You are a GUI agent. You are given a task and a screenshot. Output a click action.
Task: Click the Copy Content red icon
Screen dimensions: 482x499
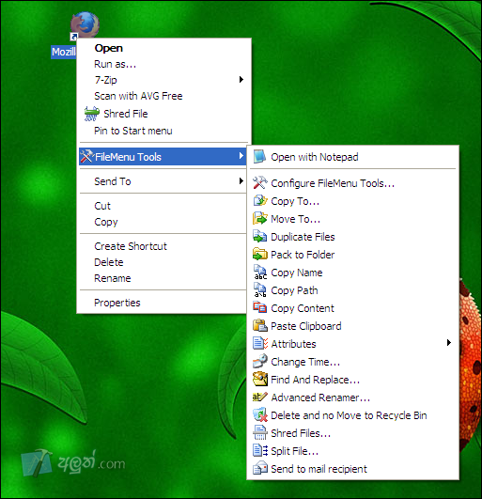point(260,307)
